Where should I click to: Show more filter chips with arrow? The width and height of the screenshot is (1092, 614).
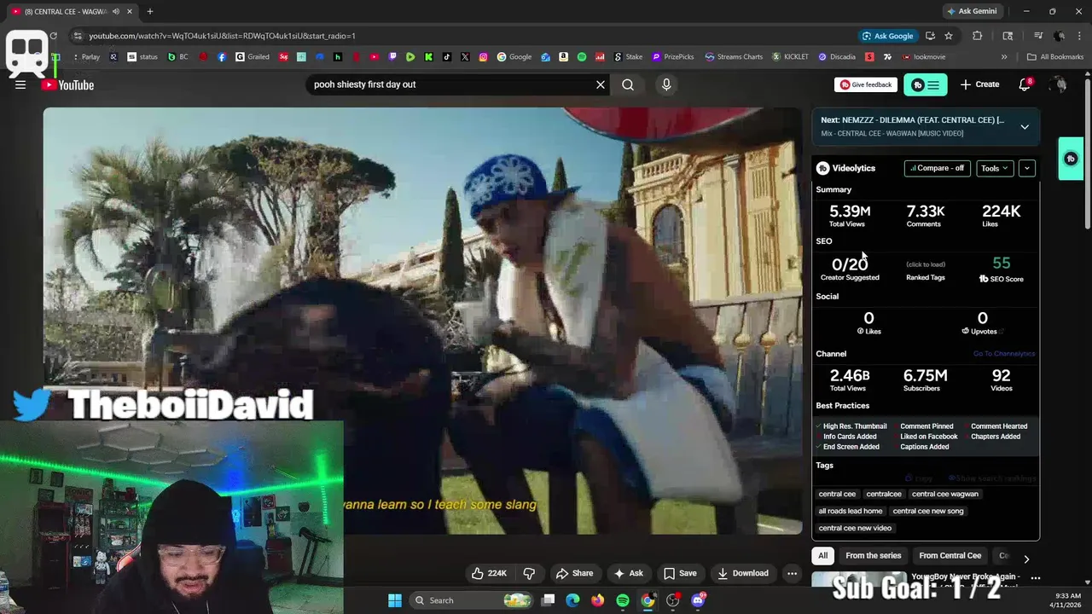point(1026,559)
